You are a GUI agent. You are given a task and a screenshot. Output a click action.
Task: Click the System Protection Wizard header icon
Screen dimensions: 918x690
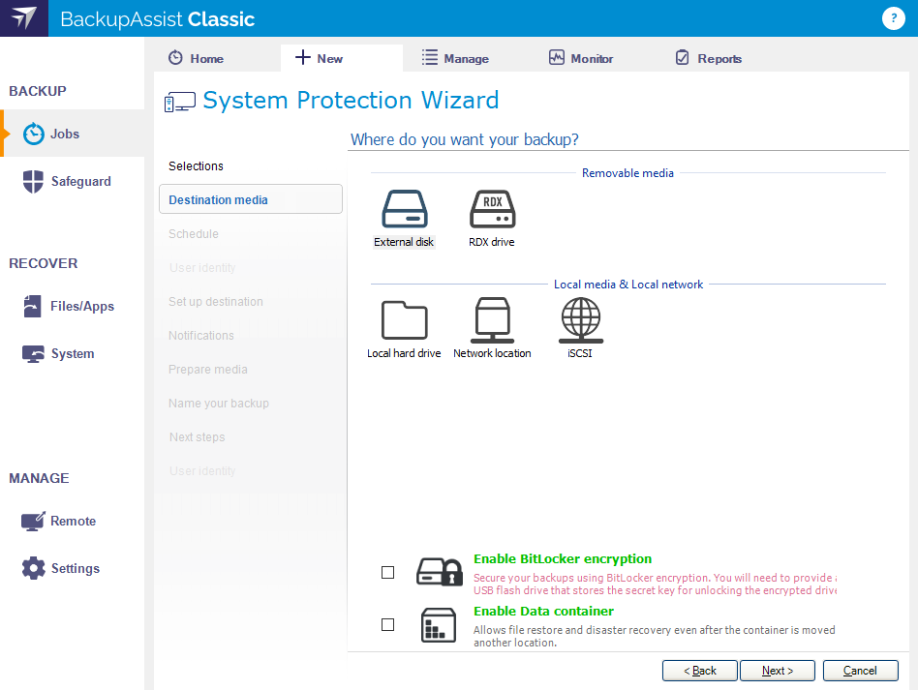(x=180, y=102)
